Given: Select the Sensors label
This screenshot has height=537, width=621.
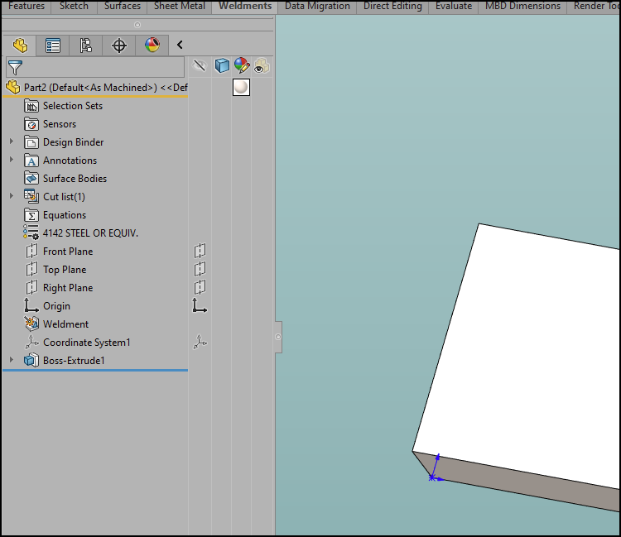Looking at the screenshot, I should pyautogui.click(x=60, y=124).
